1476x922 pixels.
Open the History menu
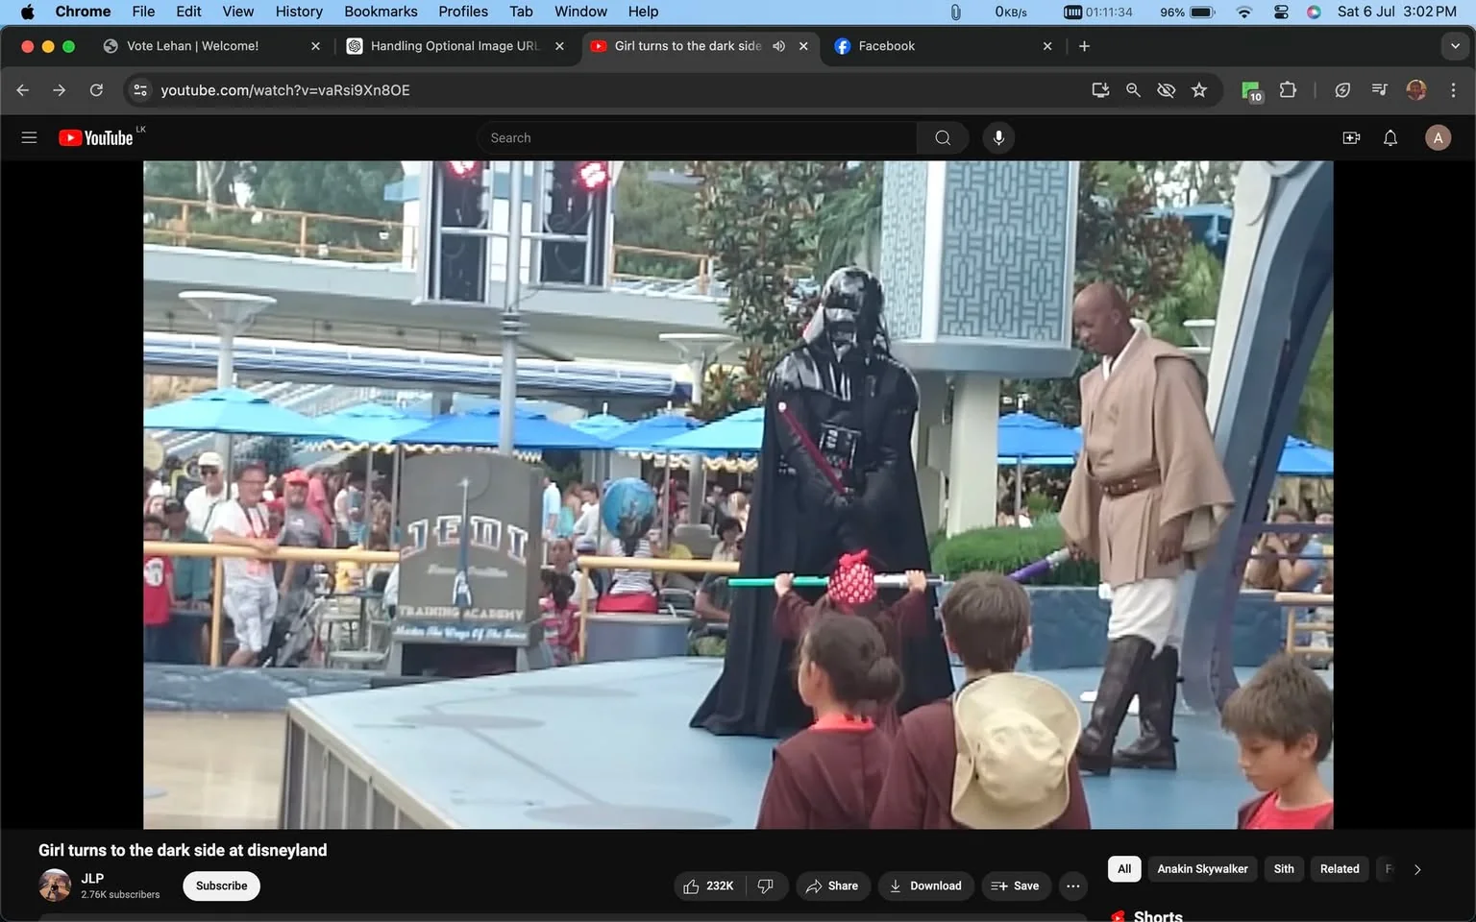[299, 12]
